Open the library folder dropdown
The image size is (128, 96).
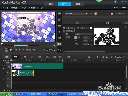76,14
